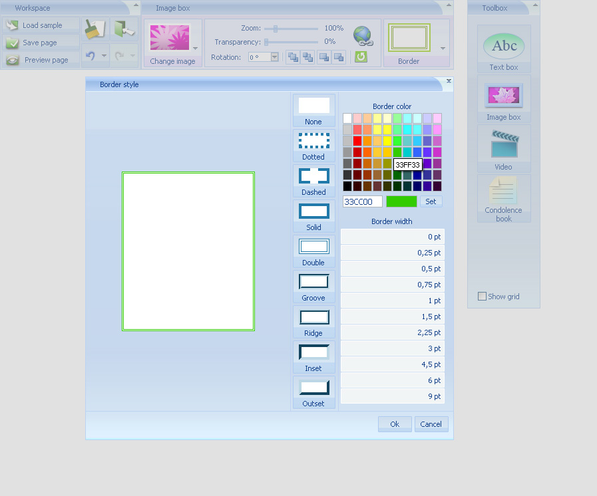
Task: Set border width to 6 pt
Action: pos(393,380)
